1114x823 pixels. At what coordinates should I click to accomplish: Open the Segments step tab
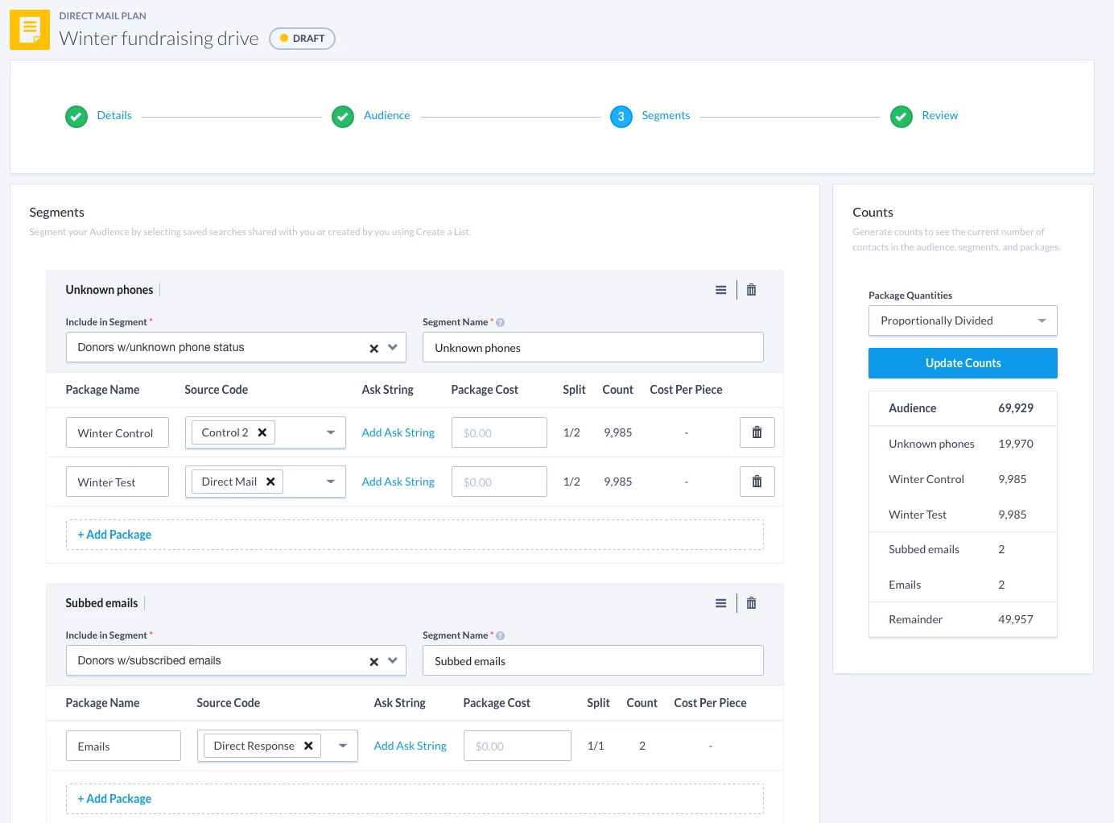point(666,115)
